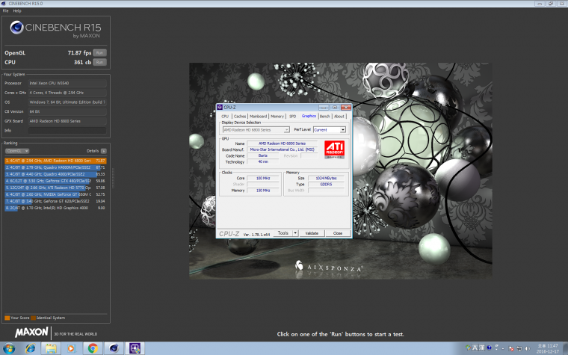The height and width of the screenshot is (355, 568).
Task: Click the Cinebench R15 logo icon
Action: pos(16,28)
